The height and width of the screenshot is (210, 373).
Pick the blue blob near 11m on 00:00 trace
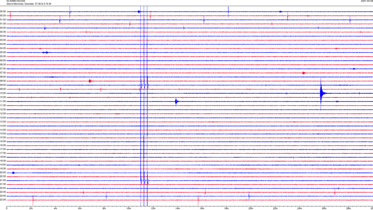click(139, 12)
